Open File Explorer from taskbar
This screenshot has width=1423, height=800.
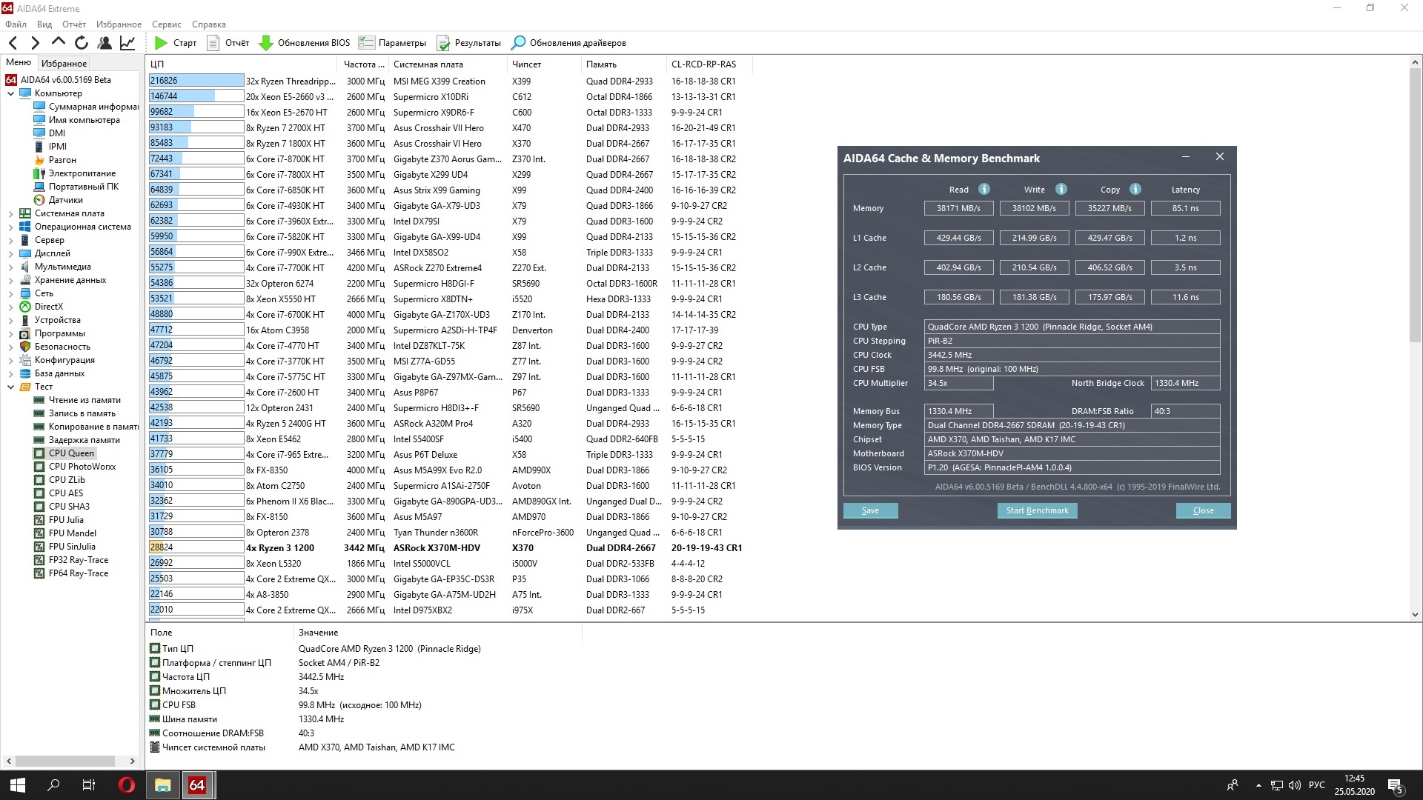click(x=162, y=785)
